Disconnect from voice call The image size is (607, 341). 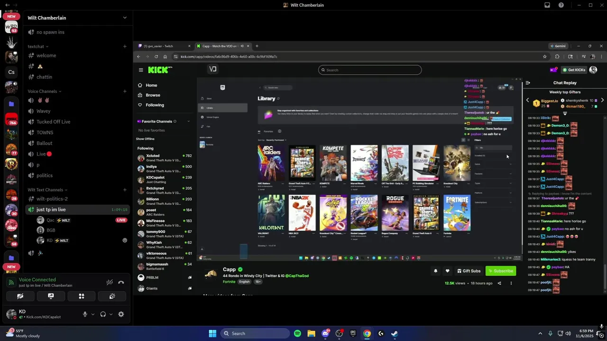click(121, 282)
